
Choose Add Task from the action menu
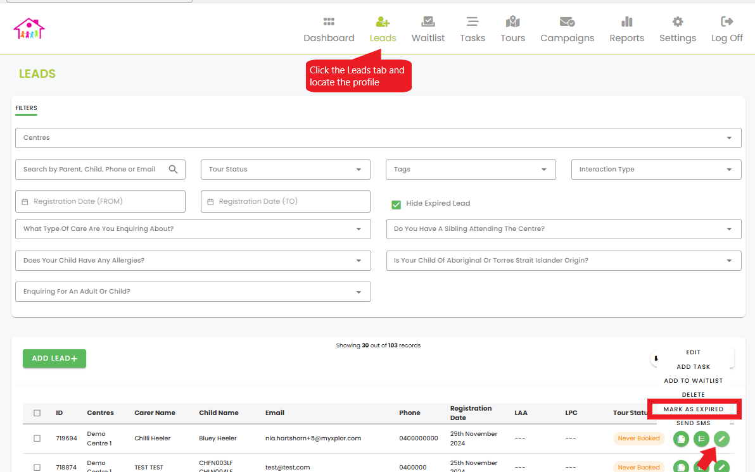click(x=694, y=366)
